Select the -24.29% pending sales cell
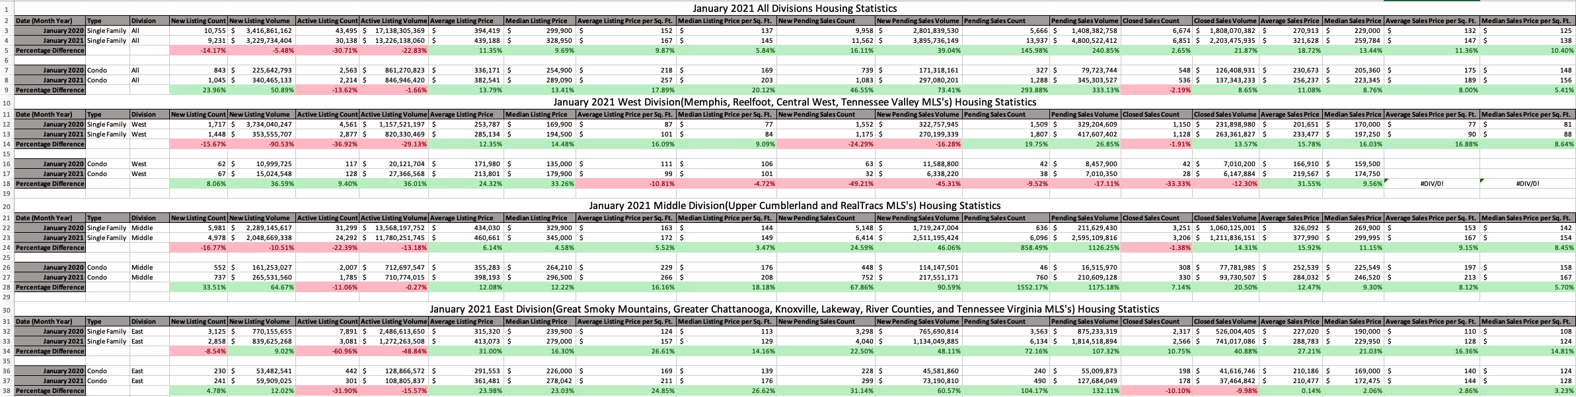1576x397 pixels. pos(826,144)
